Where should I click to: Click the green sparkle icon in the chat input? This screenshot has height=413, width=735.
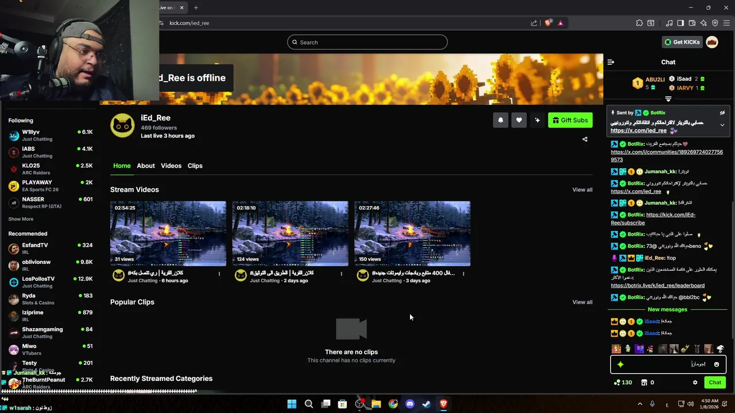click(620, 364)
